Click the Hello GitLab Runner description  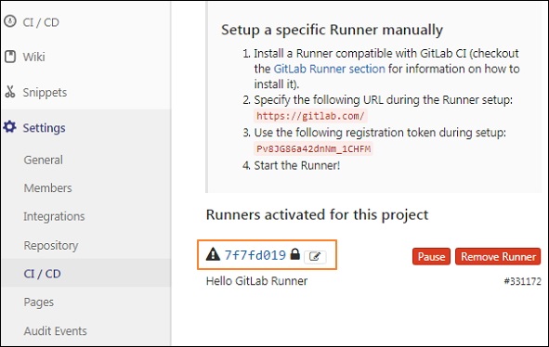point(256,281)
